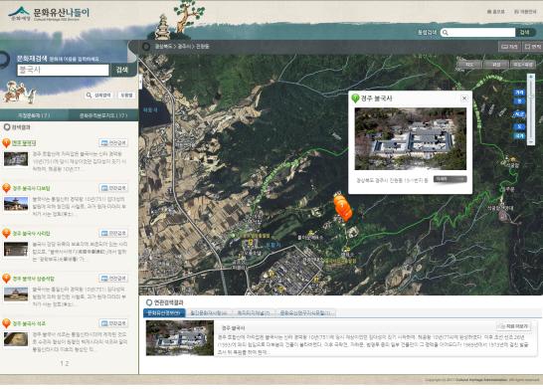The width and height of the screenshot is (543, 389).
Task: Select the 면적 area measuring tool
Action: pos(533,47)
